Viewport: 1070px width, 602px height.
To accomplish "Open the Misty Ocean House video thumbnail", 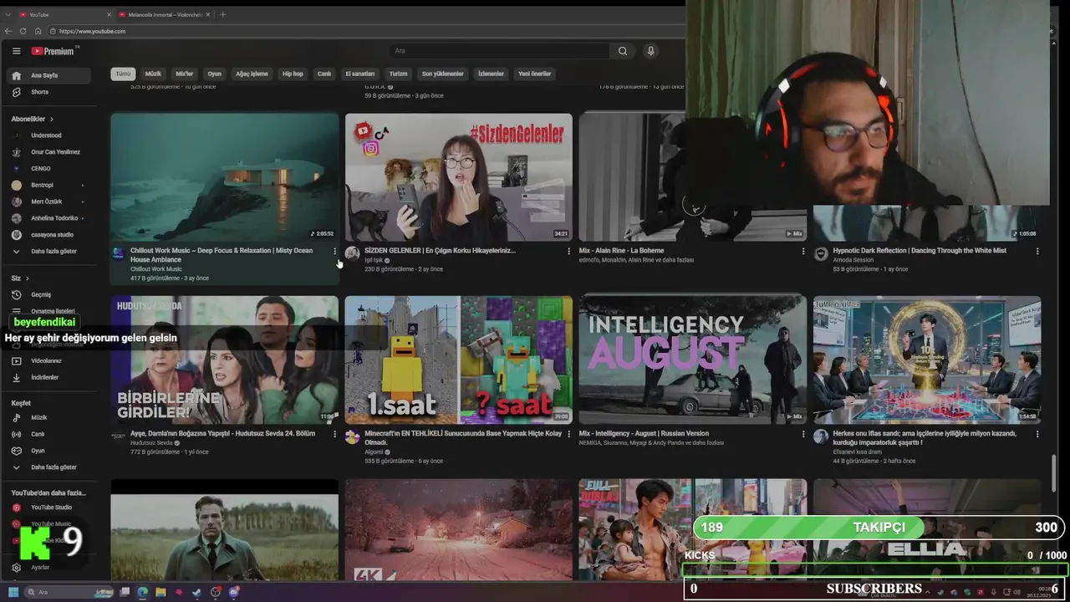I will [225, 177].
